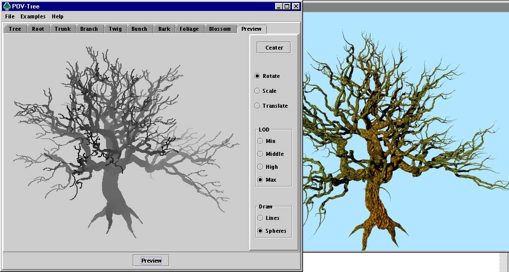Viewport: 509px width, 272px height.
Task: Click the Preview button at bottom
Action: pos(151,261)
